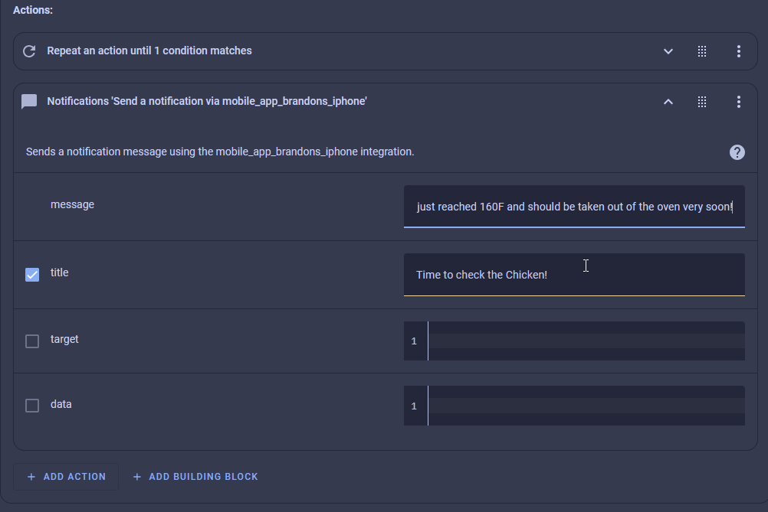Collapse the Notifications action card
This screenshot has height=512, width=768.
click(668, 102)
